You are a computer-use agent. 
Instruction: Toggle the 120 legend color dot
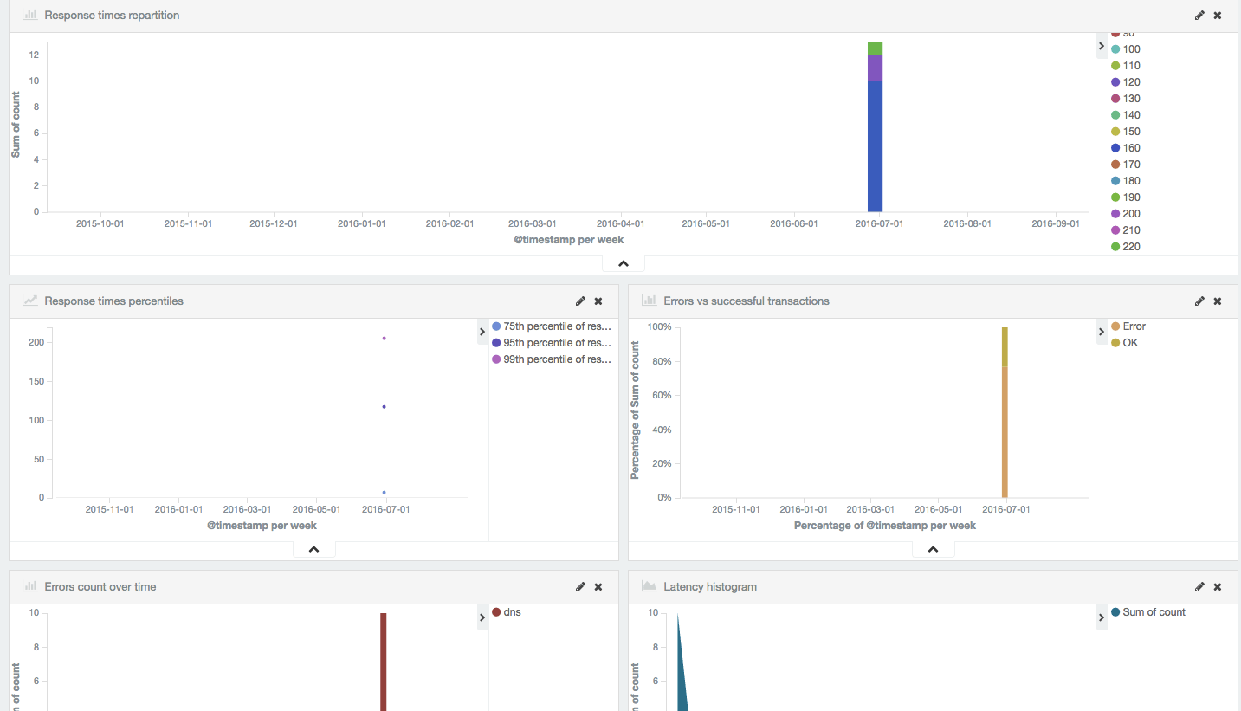point(1115,82)
